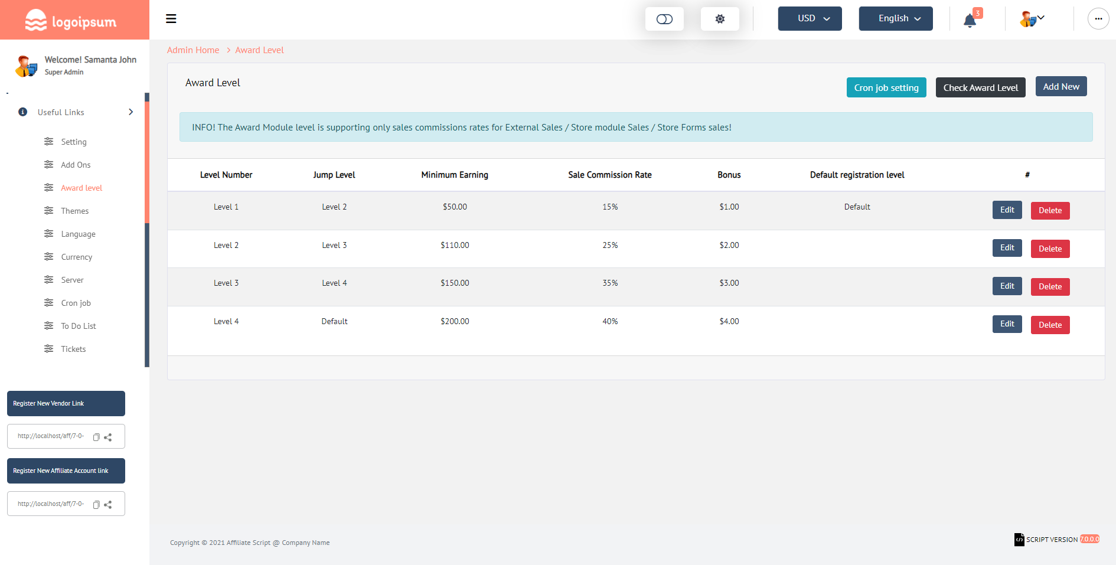Image resolution: width=1116 pixels, height=565 pixels.
Task: Click the gear settings icon in the header
Action: click(719, 18)
